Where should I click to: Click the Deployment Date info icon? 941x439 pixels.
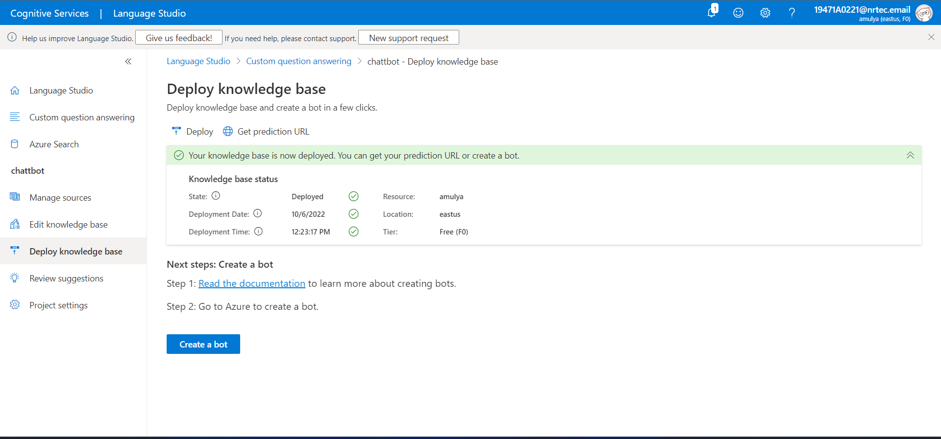pyautogui.click(x=257, y=213)
